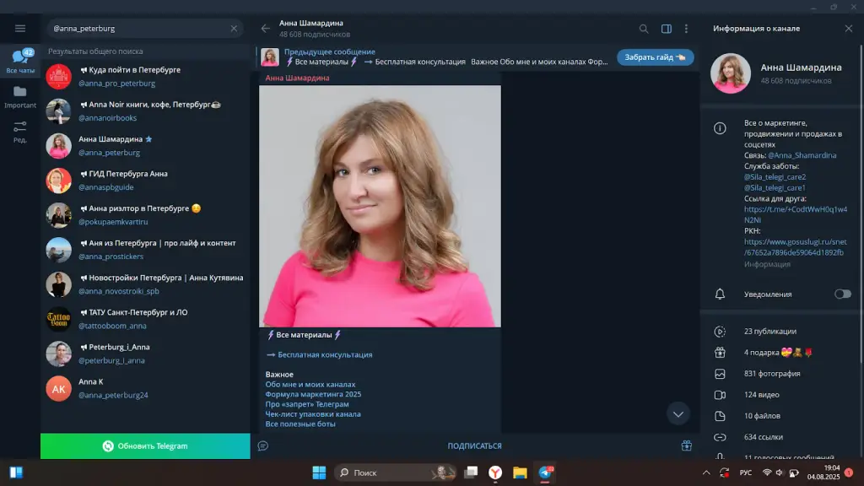Open clock and date 19:04 in tray

[x=823, y=472]
